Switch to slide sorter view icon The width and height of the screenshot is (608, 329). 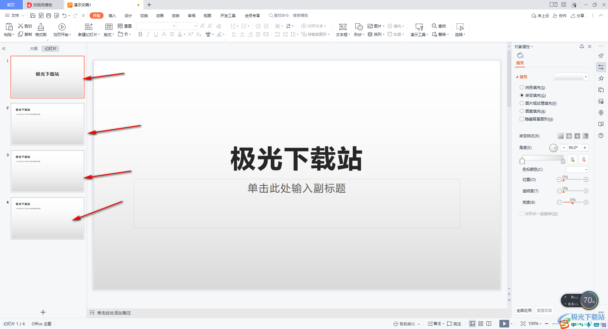(x=481, y=324)
